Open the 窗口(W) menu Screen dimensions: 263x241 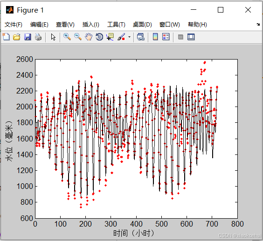[x=170, y=25]
